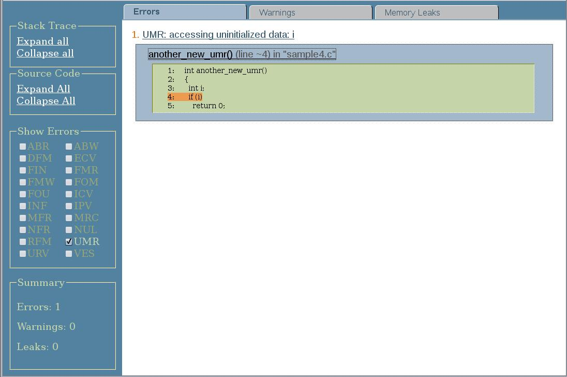This screenshot has height=377, width=567.
Task: Enable the RFM checkbox
Action: pyautogui.click(x=23, y=242)
